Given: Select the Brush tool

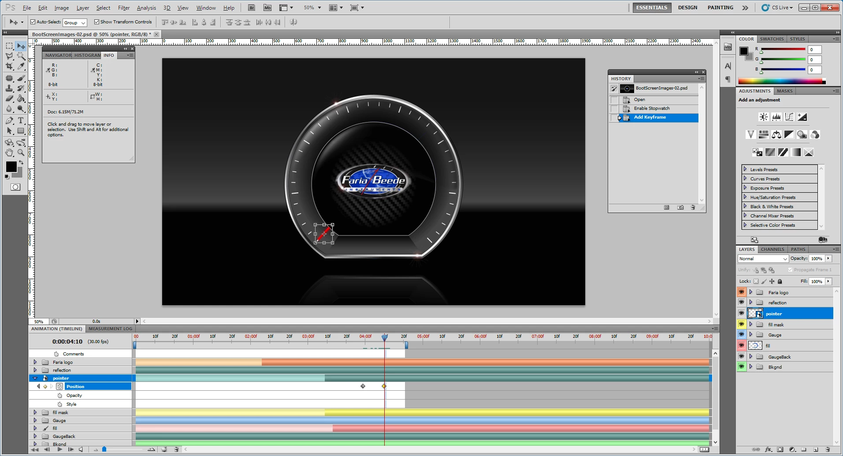Looking at the screenshot, I should point(21,78).
